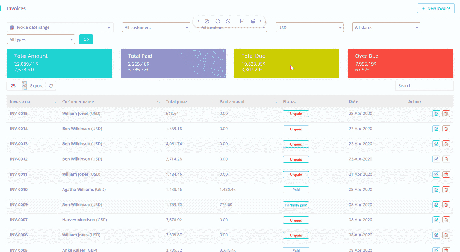Screen dimensions: 460x252
Task: Open the All customers dropdown
Action: point(156,28)
